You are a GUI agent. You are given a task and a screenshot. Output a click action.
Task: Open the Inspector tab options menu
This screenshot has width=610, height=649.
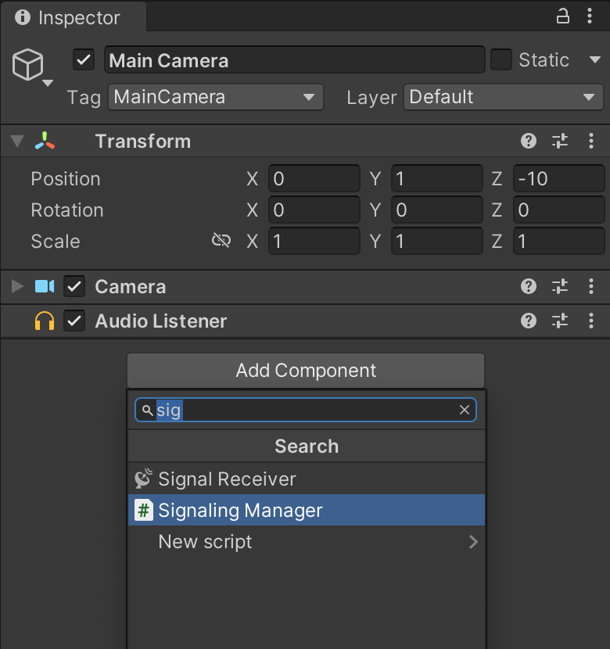[590, 16]
